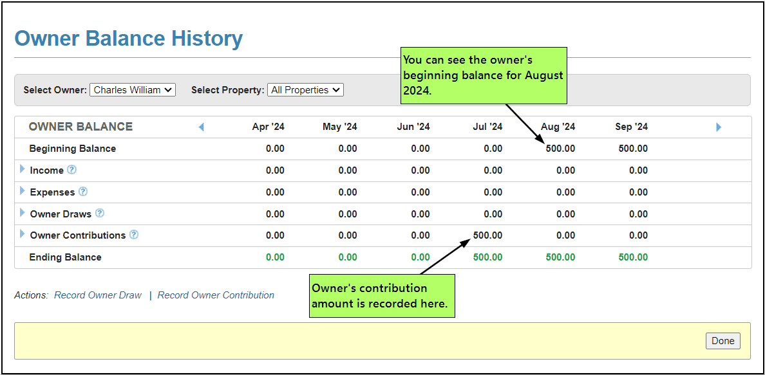Viewport: 765px width, 375px height.
Task: Click help icon beside Owner Draws
Action: [x=100, y=214]
